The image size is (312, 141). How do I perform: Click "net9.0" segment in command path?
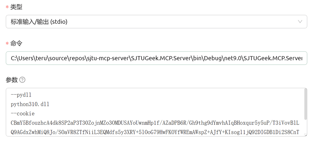231,58
